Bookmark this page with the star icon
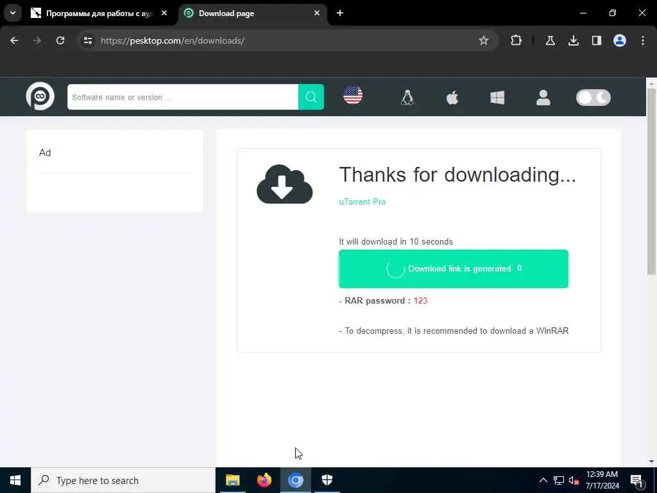 pyautogui.click(x=484, y=40)
